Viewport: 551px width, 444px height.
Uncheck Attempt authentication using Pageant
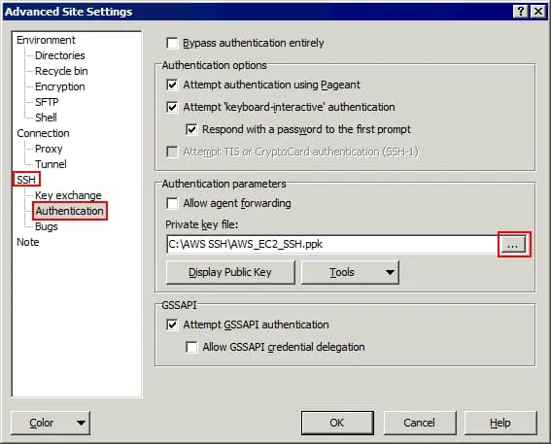pyautogui.click(x=172, y=85)
